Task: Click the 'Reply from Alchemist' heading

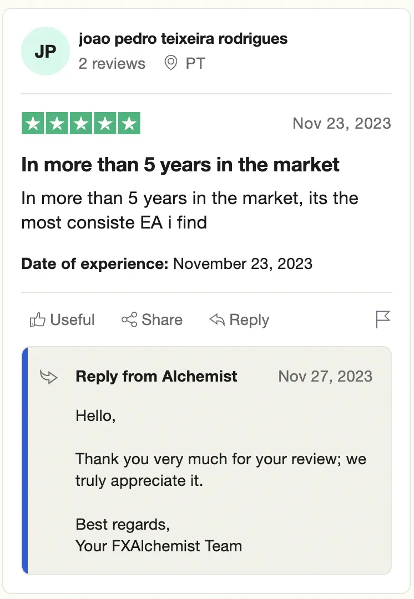Action: pyautogui.click(x=156, y=377)
